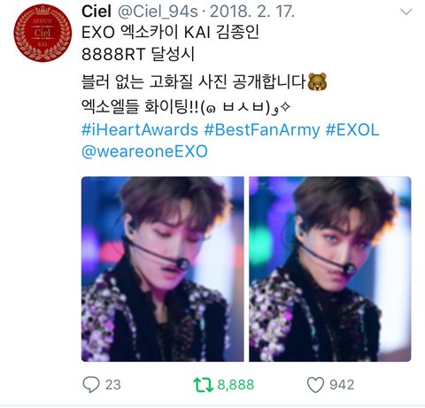
Task: Click the bear emoji in tweet
Action: [317, 81]
